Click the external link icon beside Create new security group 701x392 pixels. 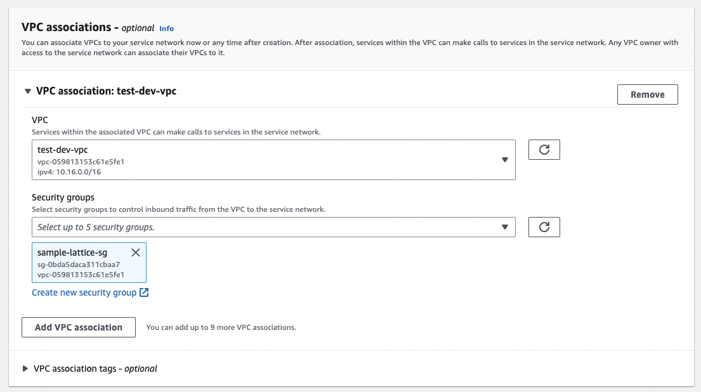tap(145, 292)
